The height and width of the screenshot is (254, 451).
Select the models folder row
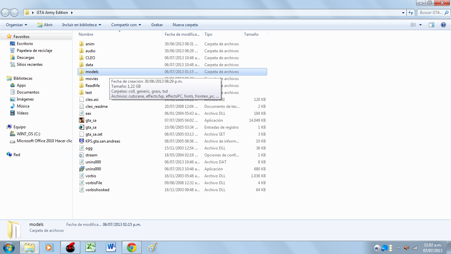[172, 72]
